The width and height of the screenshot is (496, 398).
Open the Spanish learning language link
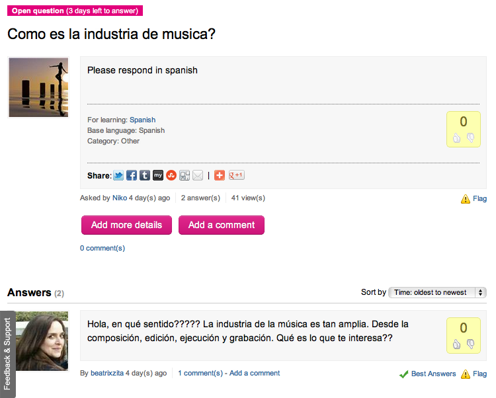point(143,120)
